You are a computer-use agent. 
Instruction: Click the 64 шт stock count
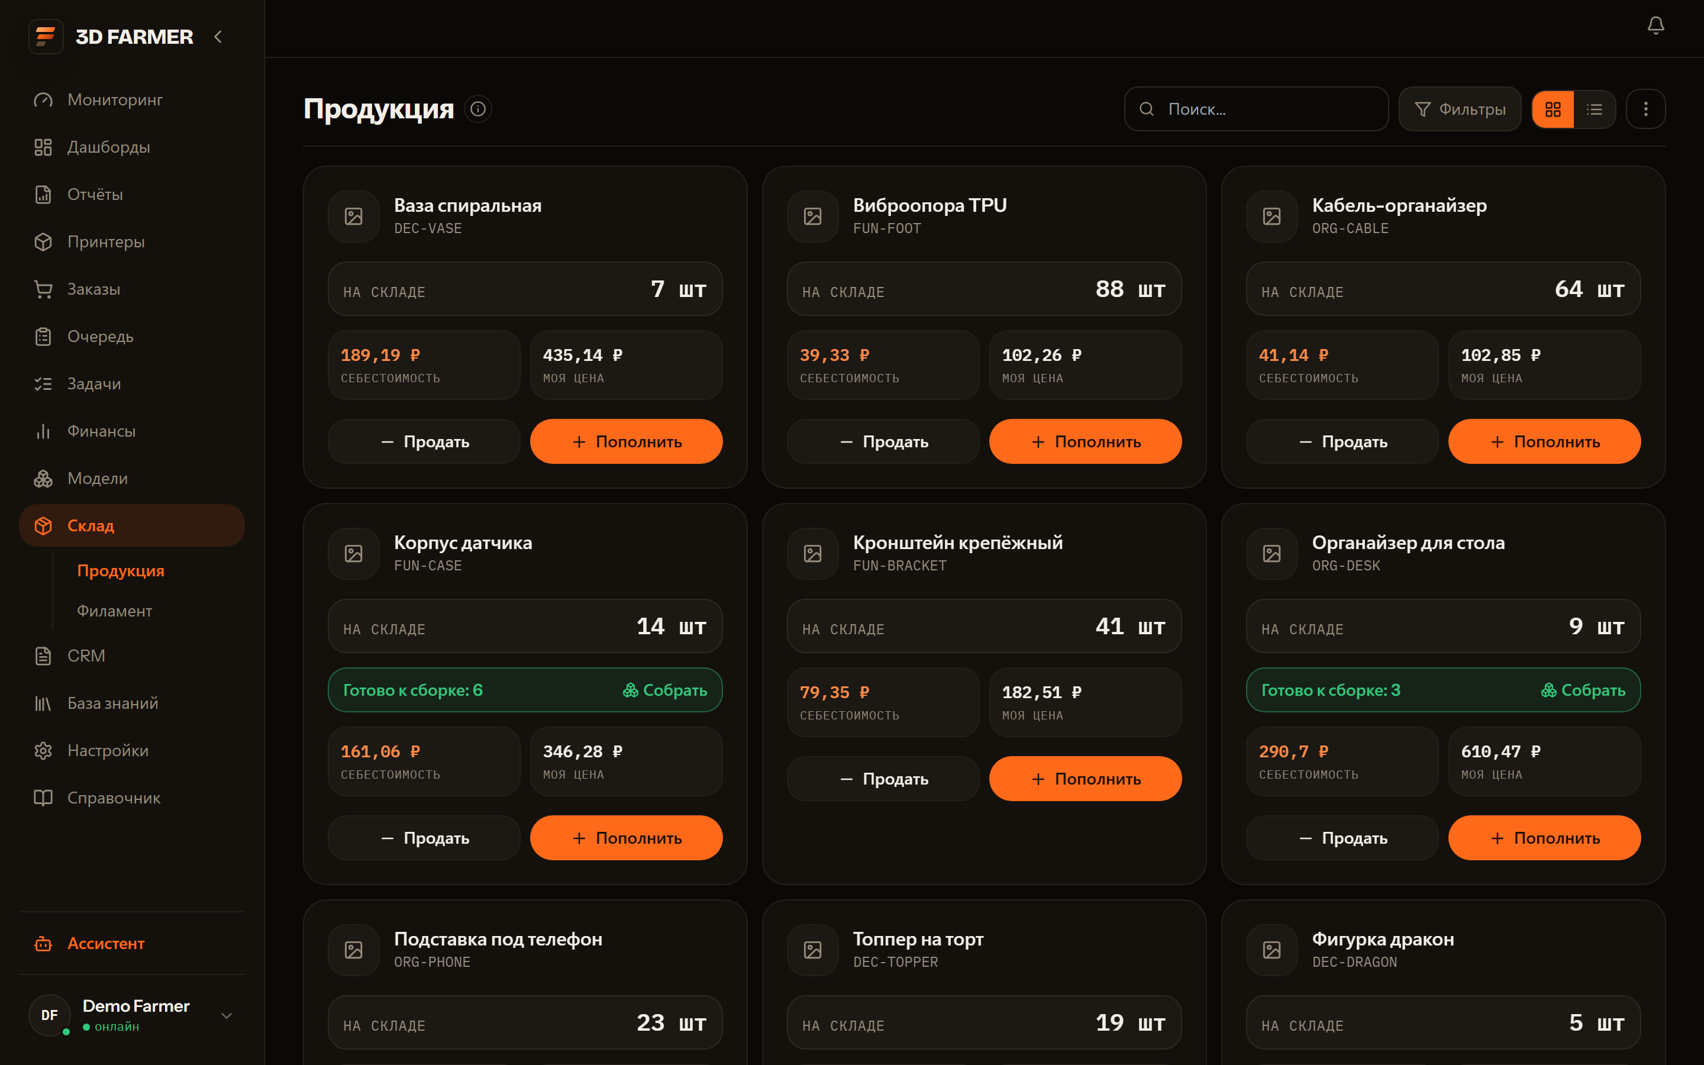[1589, 289]
